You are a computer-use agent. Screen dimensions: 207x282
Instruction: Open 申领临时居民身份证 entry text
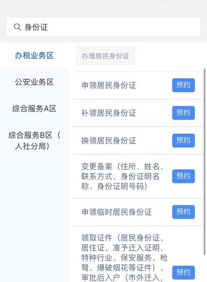point(116,212)
